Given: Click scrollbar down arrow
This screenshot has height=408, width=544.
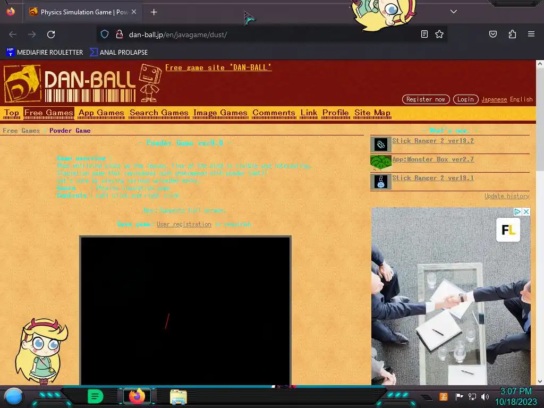Looking at the screenshot, I should 540,381.
